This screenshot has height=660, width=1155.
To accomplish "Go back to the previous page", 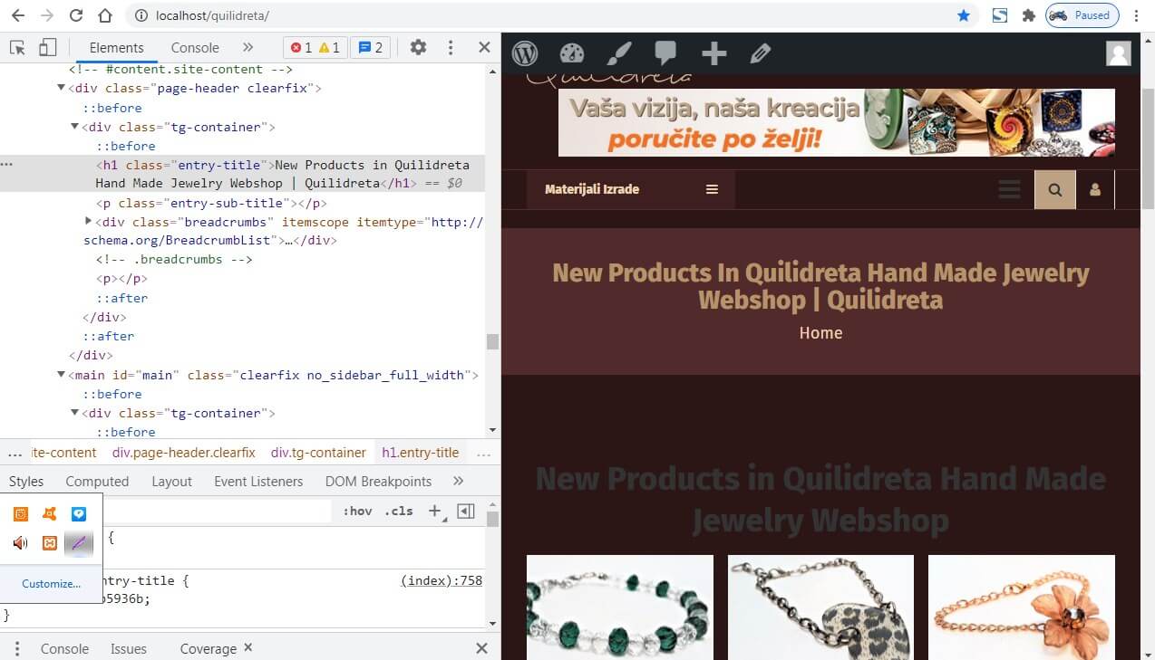I will (x=18, y=15).
